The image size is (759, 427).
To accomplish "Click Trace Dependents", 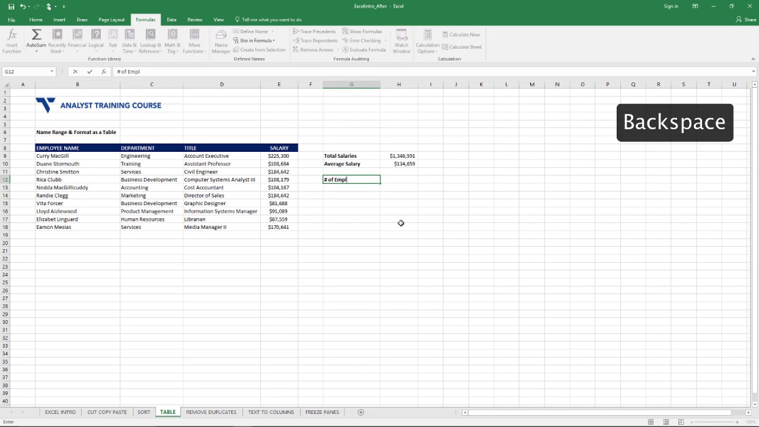I will point(315,41).
